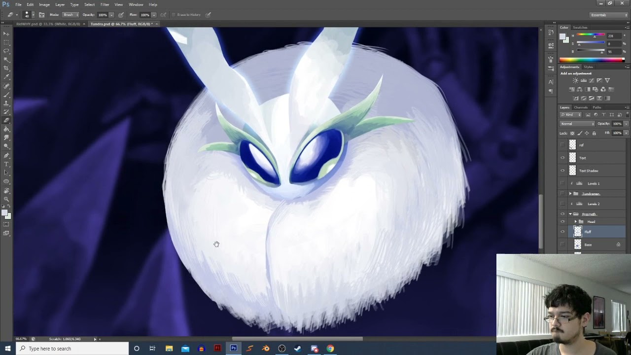Select the Blur tool
Image resolution: width=631 pixels, height=355 pixels.
pos(6,138)
